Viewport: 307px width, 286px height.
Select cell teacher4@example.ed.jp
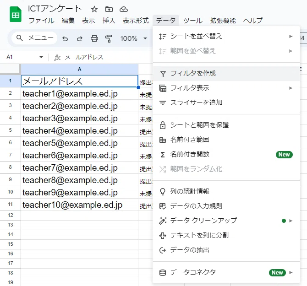(x=79, y=130)
